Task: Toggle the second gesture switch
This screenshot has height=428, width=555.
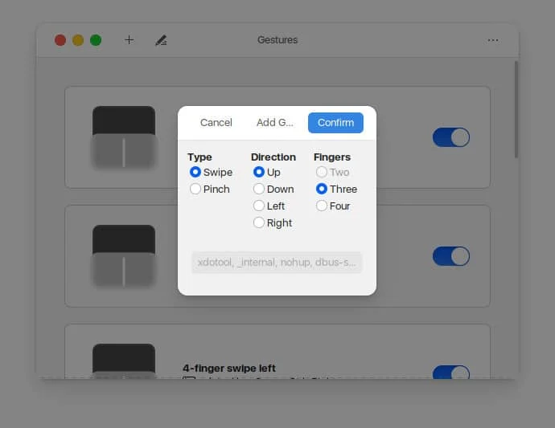Action: pyautogui.click(x=451, y=256)
